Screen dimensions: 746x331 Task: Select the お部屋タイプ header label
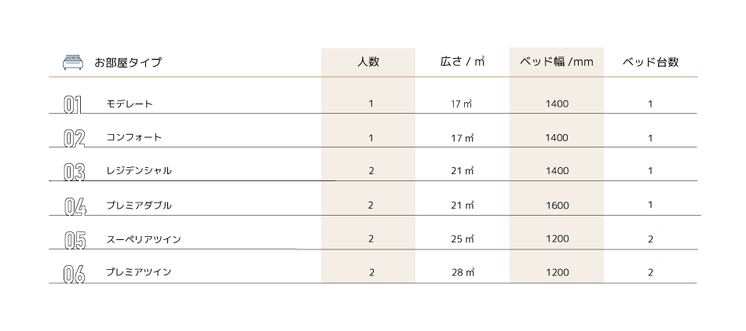128,63
